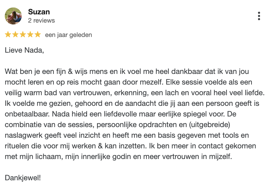Click the fifth rating star
267x184 pixels.
[38, 35]
